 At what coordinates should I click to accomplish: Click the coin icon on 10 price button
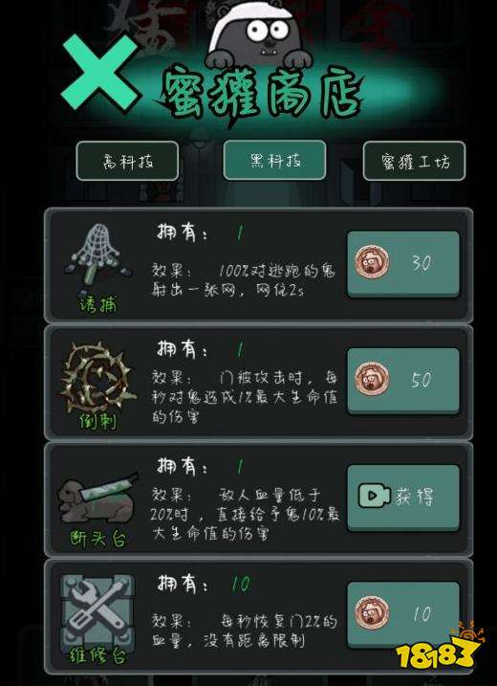click(372, 613)
